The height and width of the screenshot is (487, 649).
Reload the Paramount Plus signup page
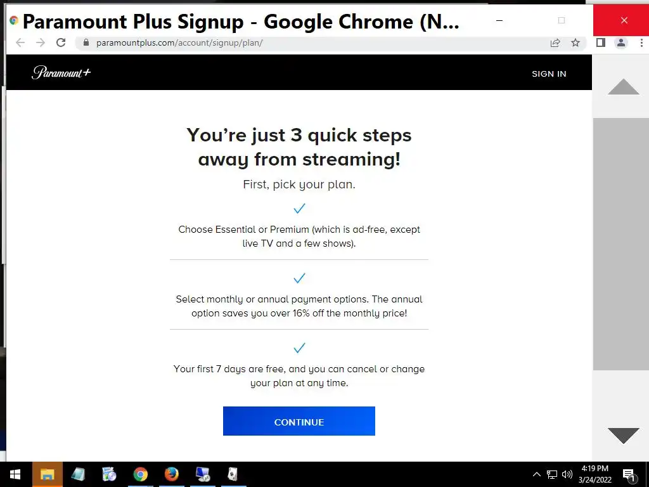coord(61,42)
